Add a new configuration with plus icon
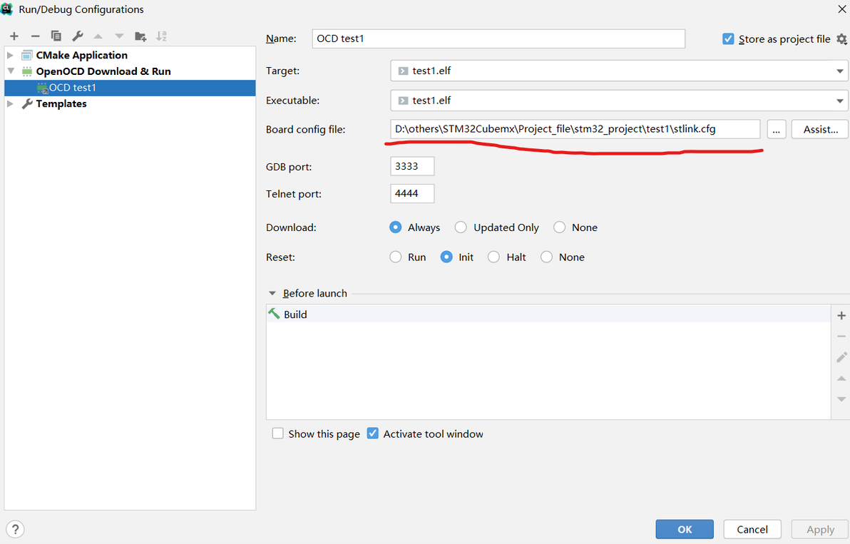Screen dimensions: 850x544 point(14,36)
